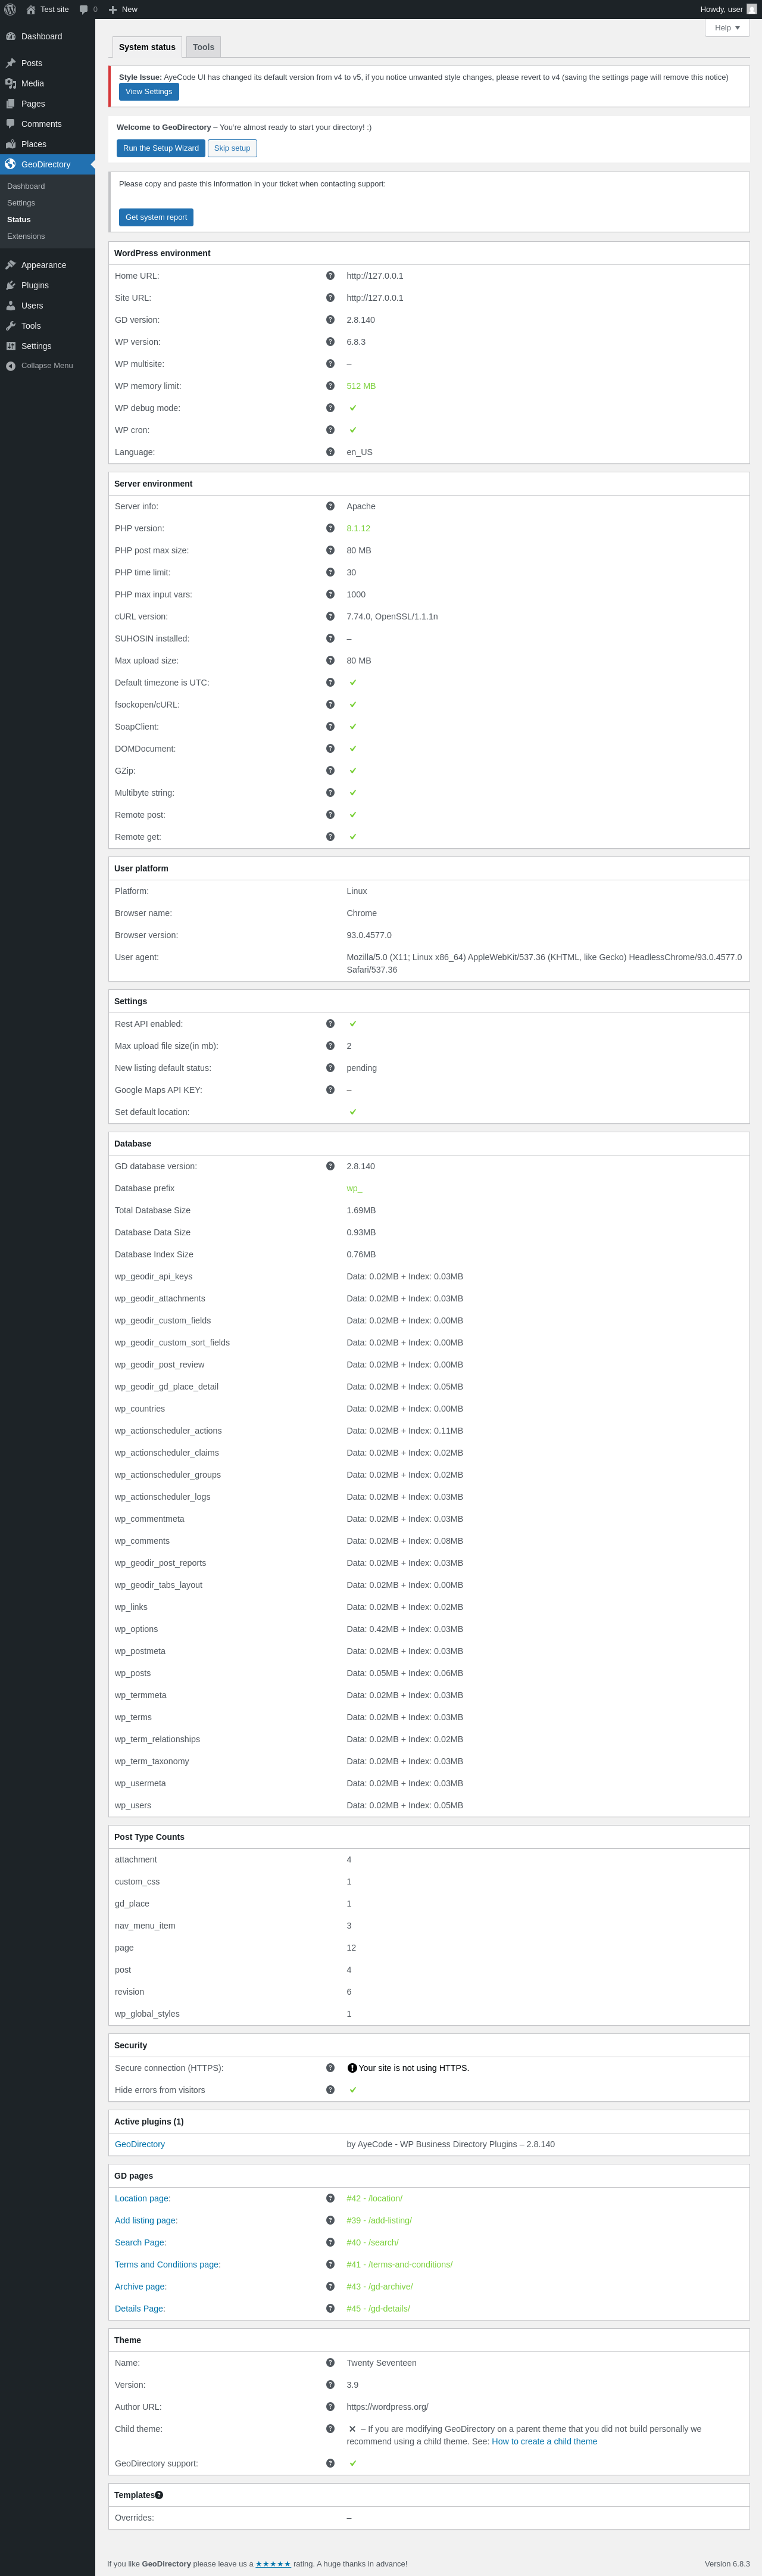762x2576 pixels.
Task: Open comments bubble icon in admin bar
Action: click(84, 9)
